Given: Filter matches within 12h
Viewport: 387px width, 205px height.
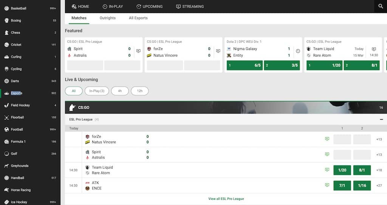Looking at the screenshot, I should tap(140, 91).
